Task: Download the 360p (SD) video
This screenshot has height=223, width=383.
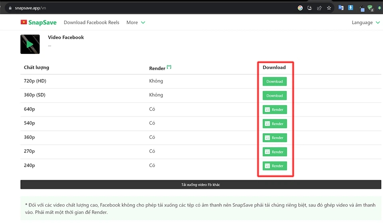Action: [274, 96]
